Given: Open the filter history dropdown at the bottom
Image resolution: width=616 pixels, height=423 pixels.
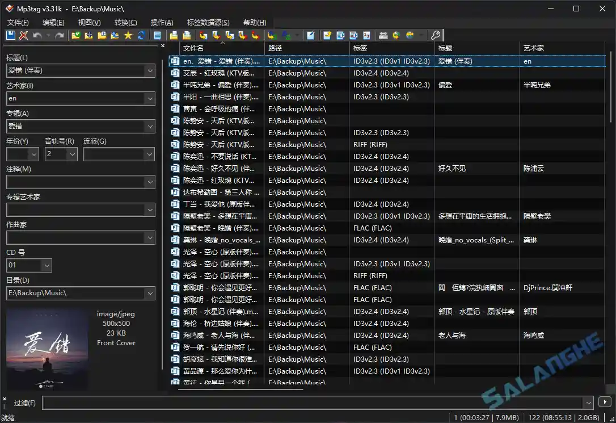Looking at the screenshot, I should click(588, 403).
